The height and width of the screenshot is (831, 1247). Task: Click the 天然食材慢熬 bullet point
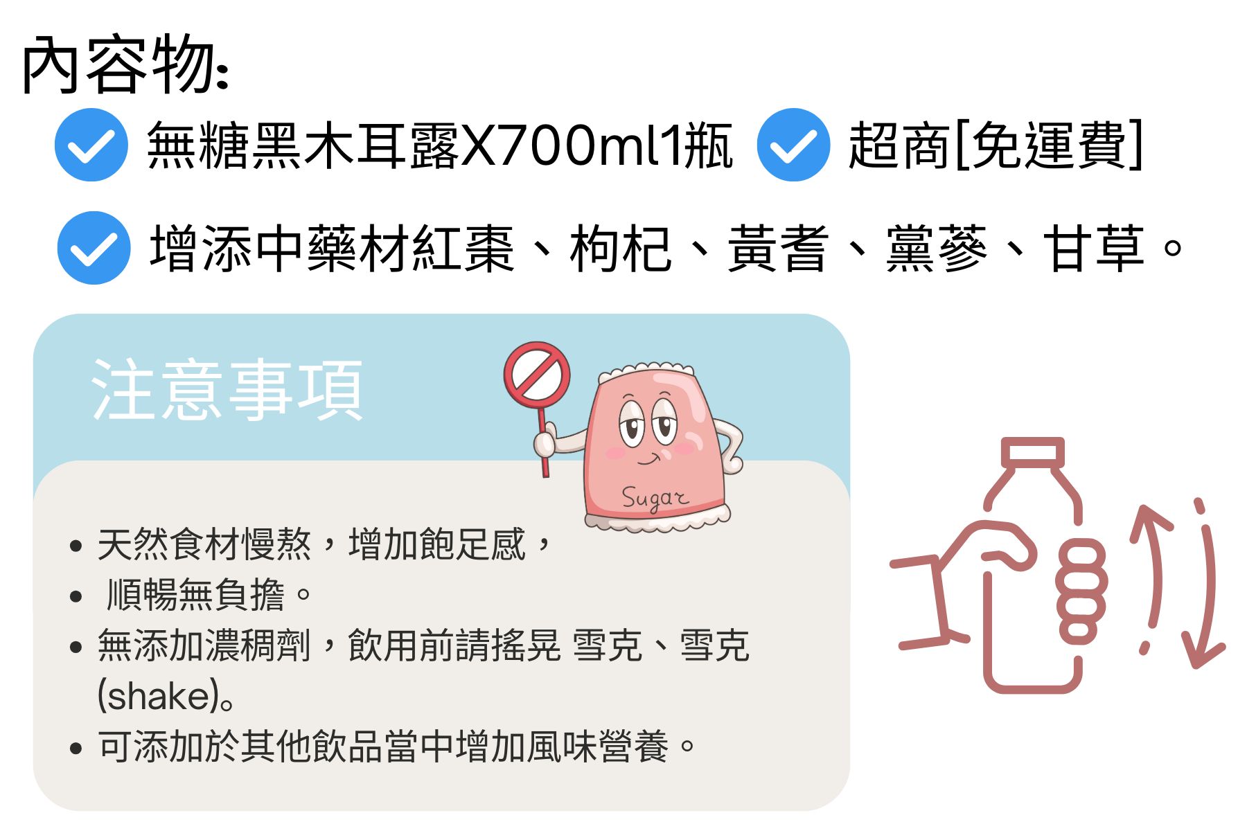(x=311, y=544)
